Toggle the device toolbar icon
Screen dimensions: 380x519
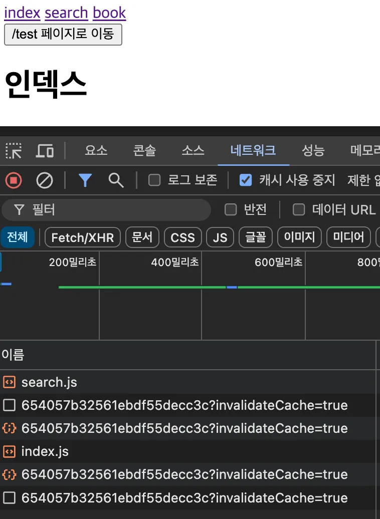(45, 150)
